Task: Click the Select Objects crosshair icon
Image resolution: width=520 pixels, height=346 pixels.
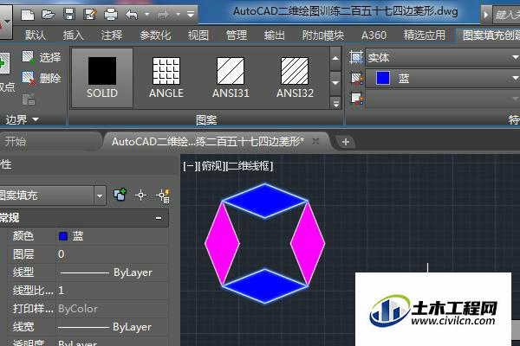Action: 141,195
